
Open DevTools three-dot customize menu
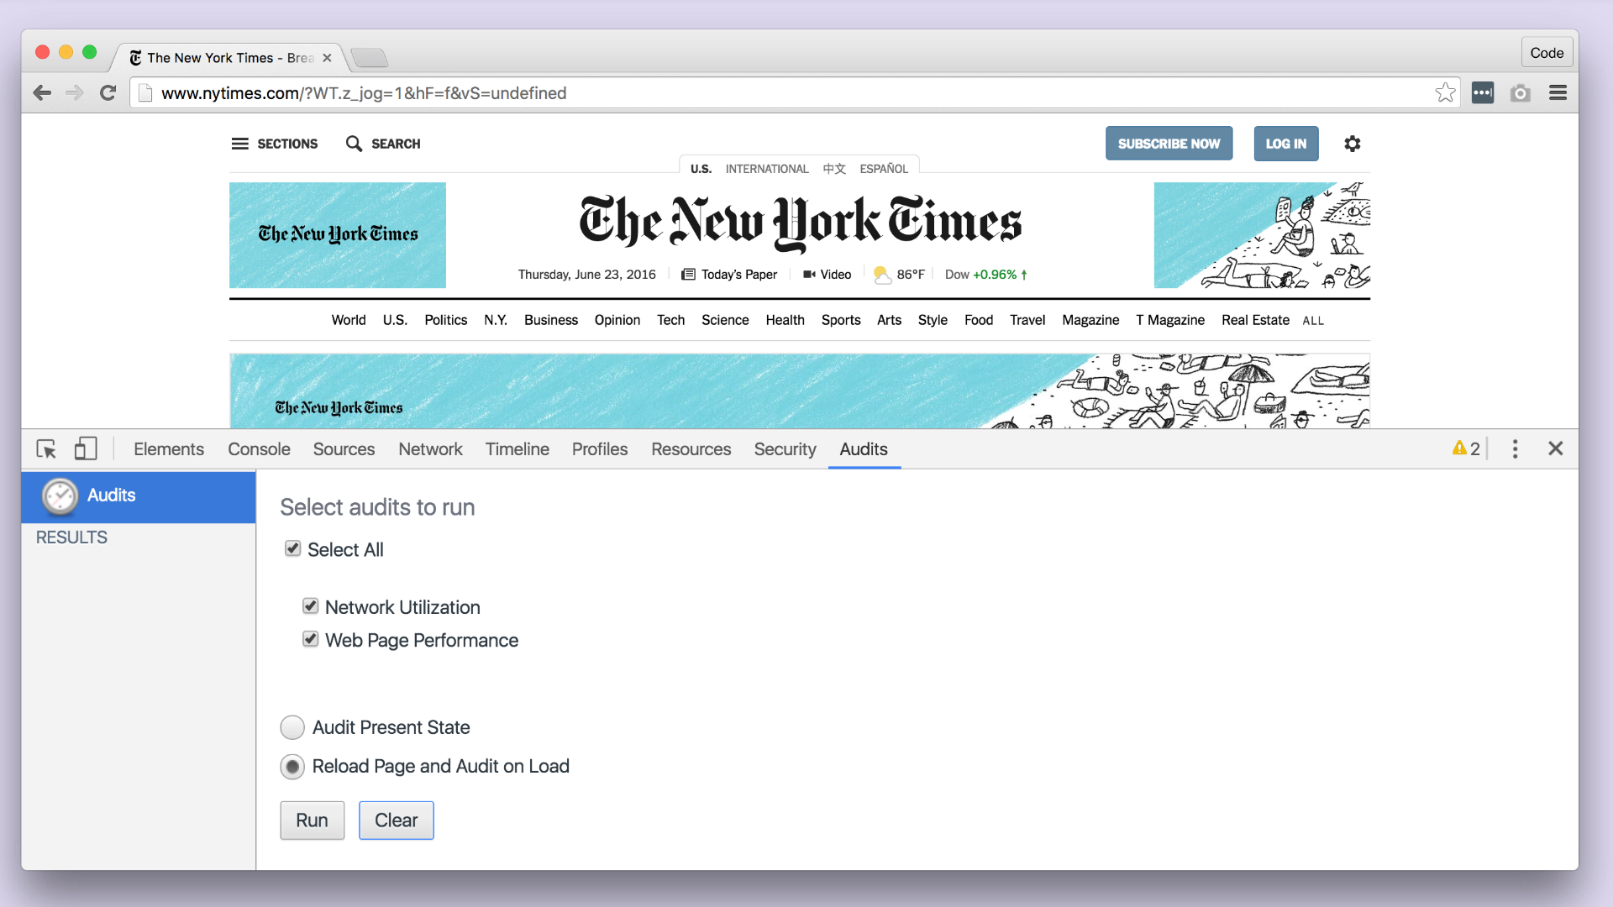pos(1515,449)
